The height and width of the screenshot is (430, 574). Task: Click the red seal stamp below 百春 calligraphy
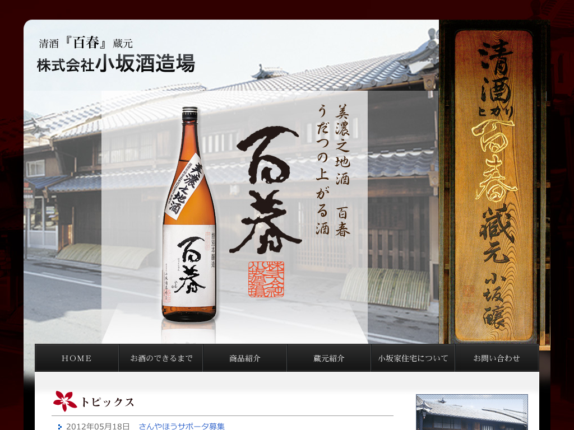pyautogui.click(x=266, y=279)
